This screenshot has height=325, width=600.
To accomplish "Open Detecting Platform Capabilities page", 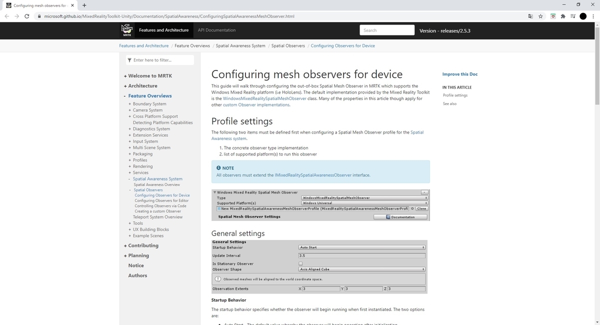I will [162, 122].
